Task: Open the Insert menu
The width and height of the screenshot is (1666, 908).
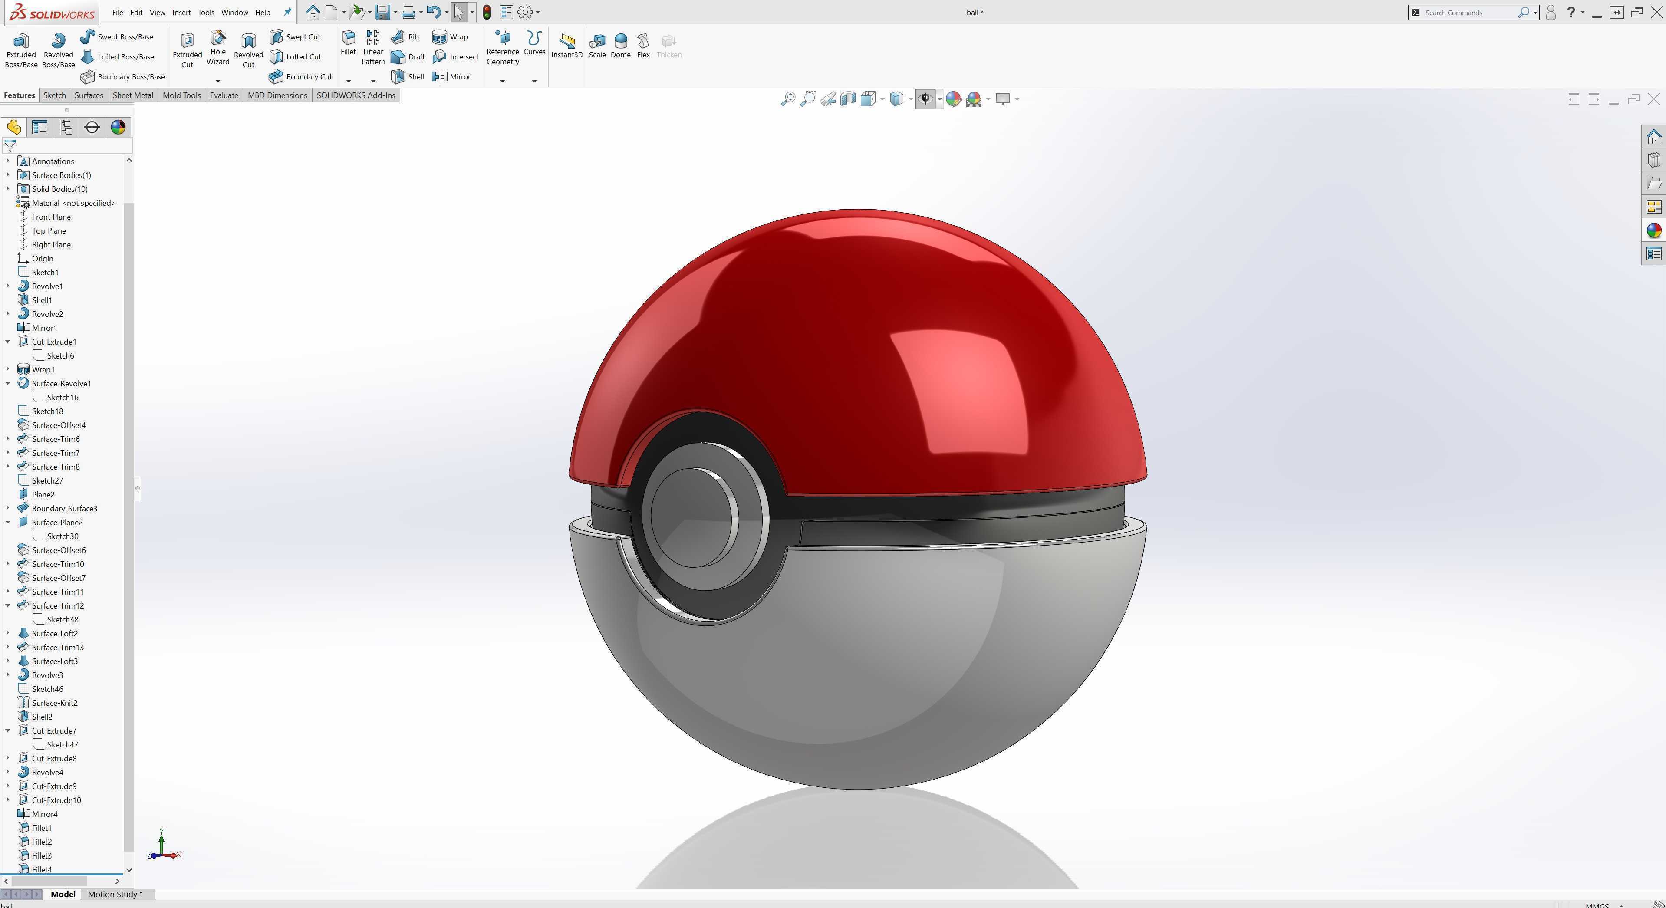Action: 181,12
